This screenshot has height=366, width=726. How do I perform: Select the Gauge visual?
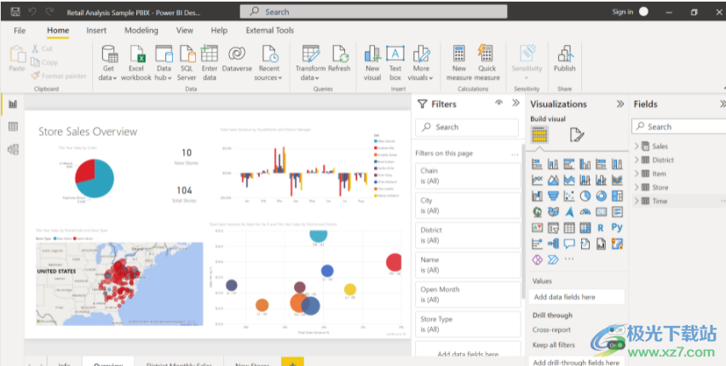tap(585, 212)
